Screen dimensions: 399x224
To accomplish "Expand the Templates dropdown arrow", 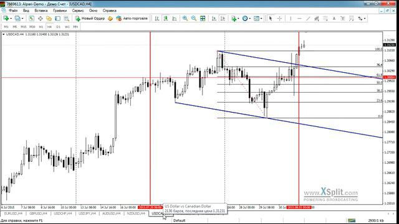I will pyautogui.click(x=261, y=19).
